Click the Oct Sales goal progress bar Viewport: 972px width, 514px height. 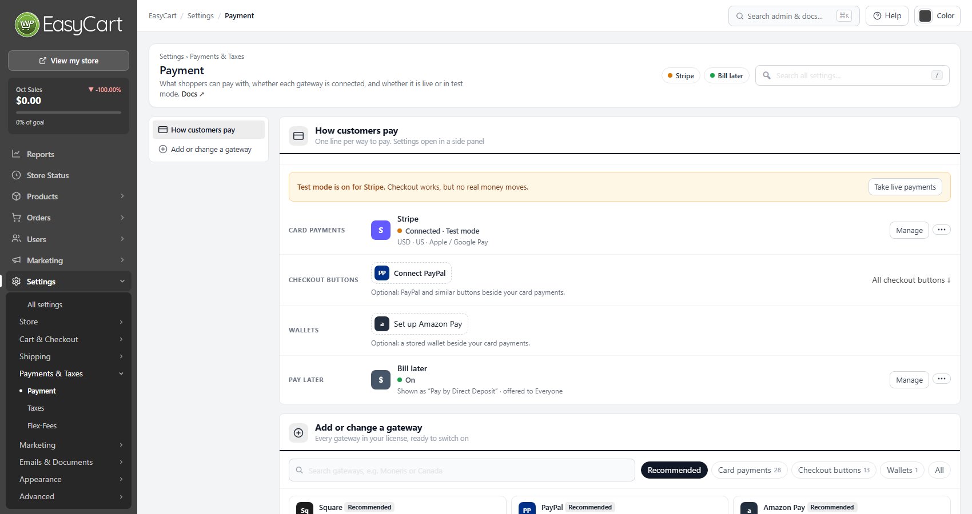[69, 113]
